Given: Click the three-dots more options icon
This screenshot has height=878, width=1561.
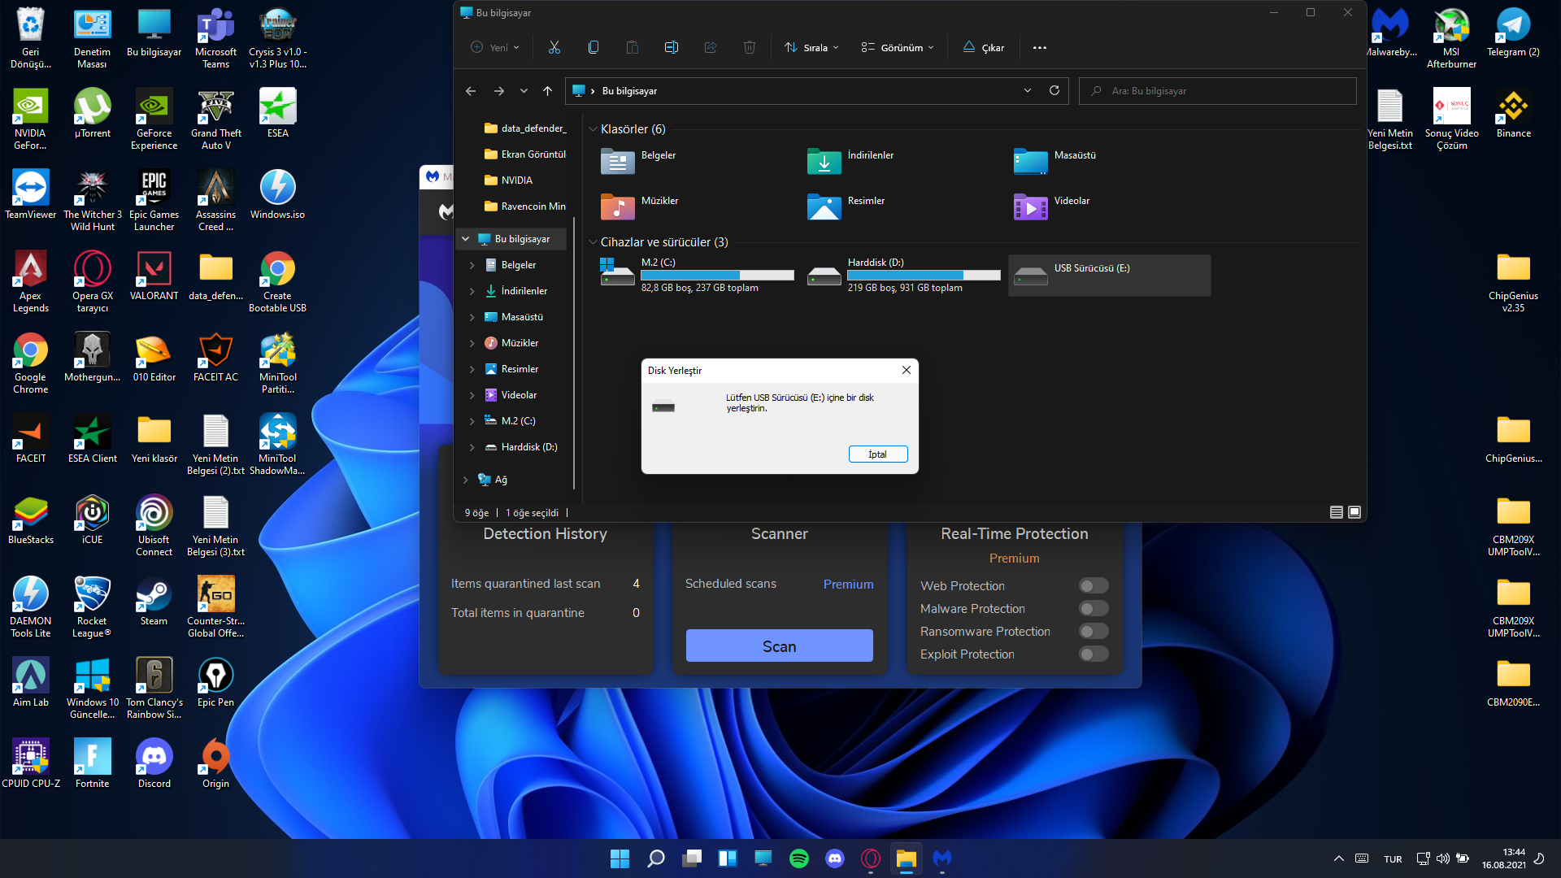Looking at the screenshot, I should 1040,48.
